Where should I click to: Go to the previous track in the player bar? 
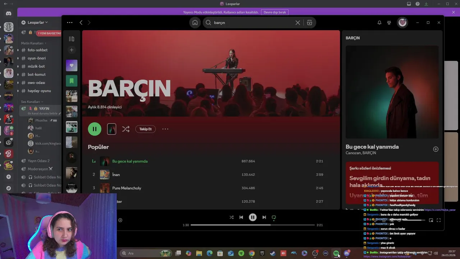click(241, 217)
